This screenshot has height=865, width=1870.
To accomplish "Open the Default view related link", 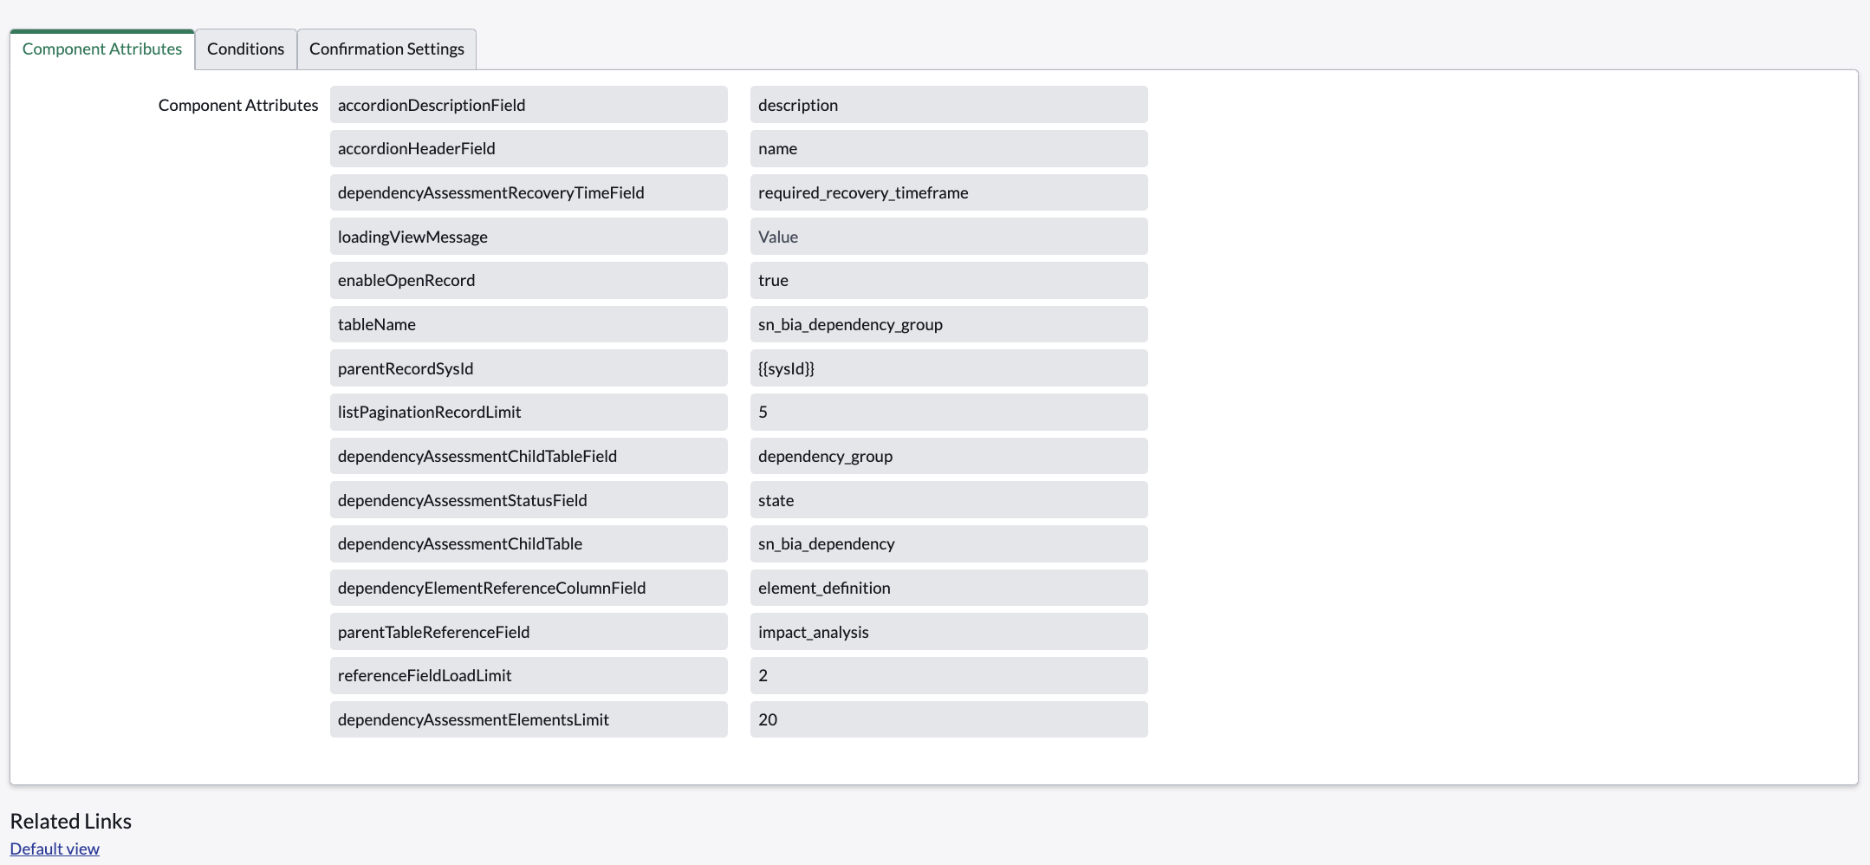I will coord(55,849).
